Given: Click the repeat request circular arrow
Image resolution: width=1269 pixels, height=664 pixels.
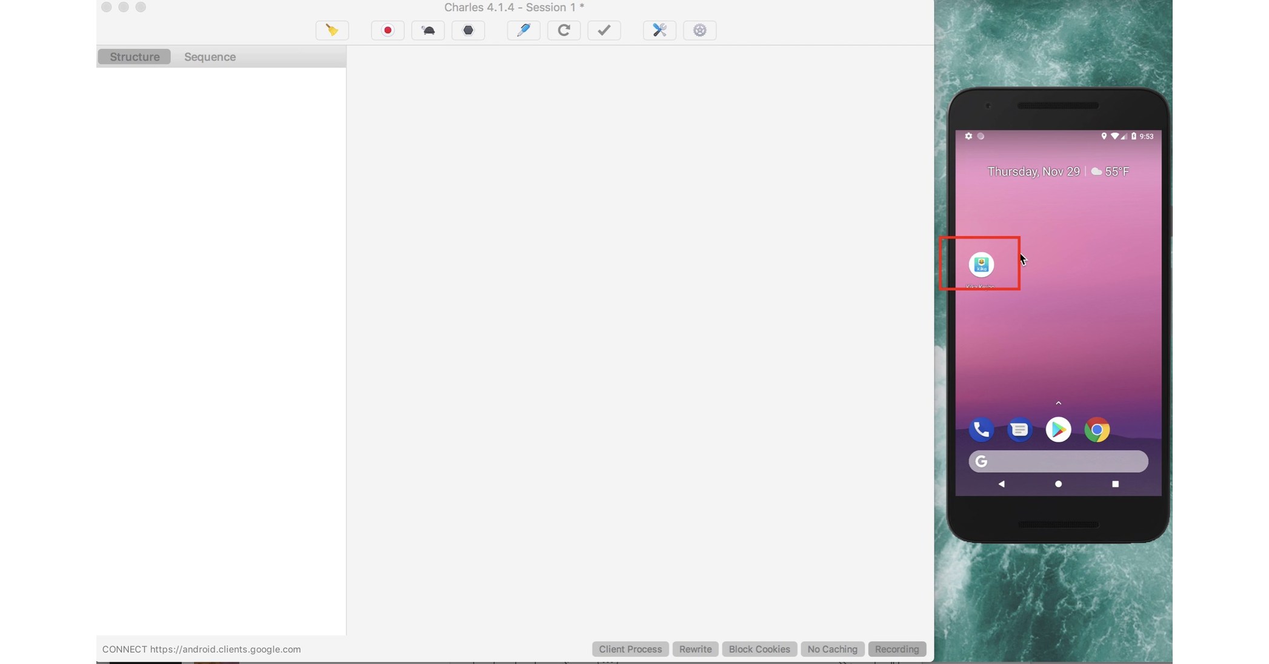Looking at the screenshot, I should (564, 30).
